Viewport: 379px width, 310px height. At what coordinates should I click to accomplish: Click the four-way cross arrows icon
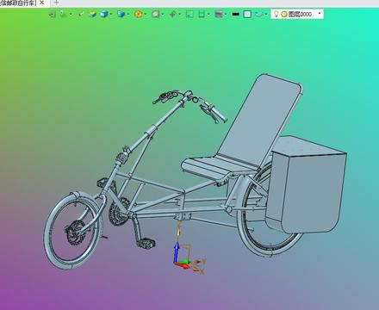tap(173, 14)
